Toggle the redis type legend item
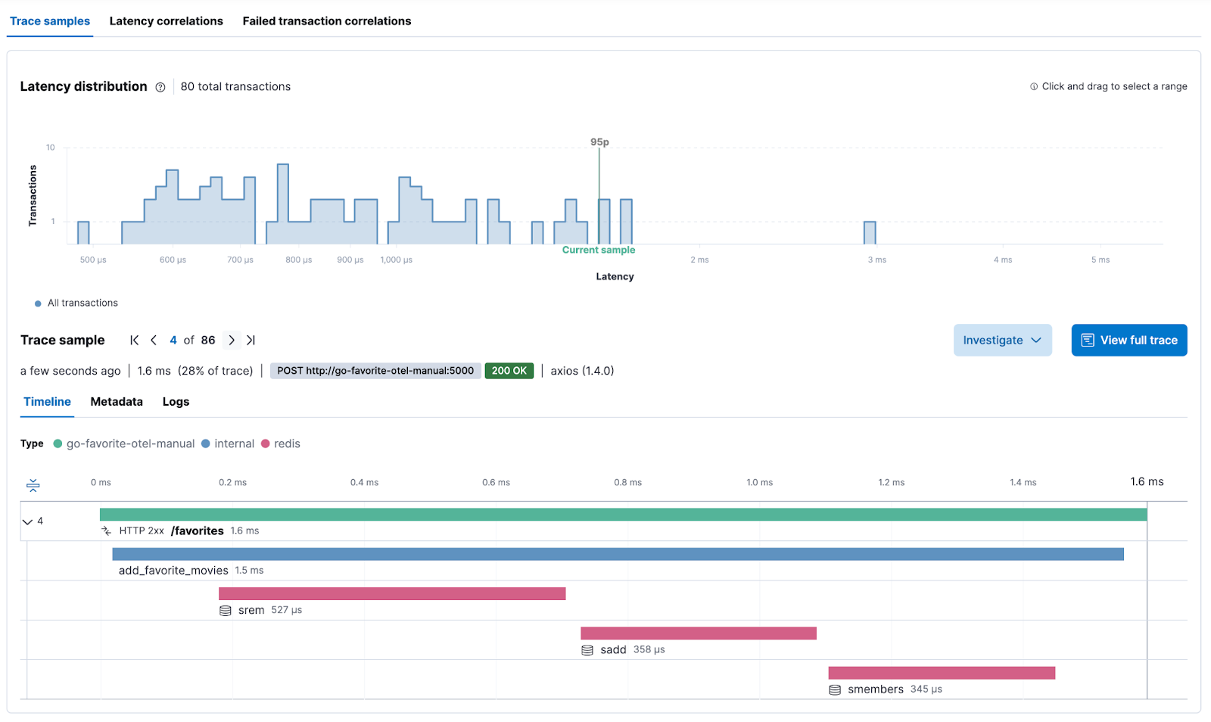1211x722 pixels. point(281,444)
